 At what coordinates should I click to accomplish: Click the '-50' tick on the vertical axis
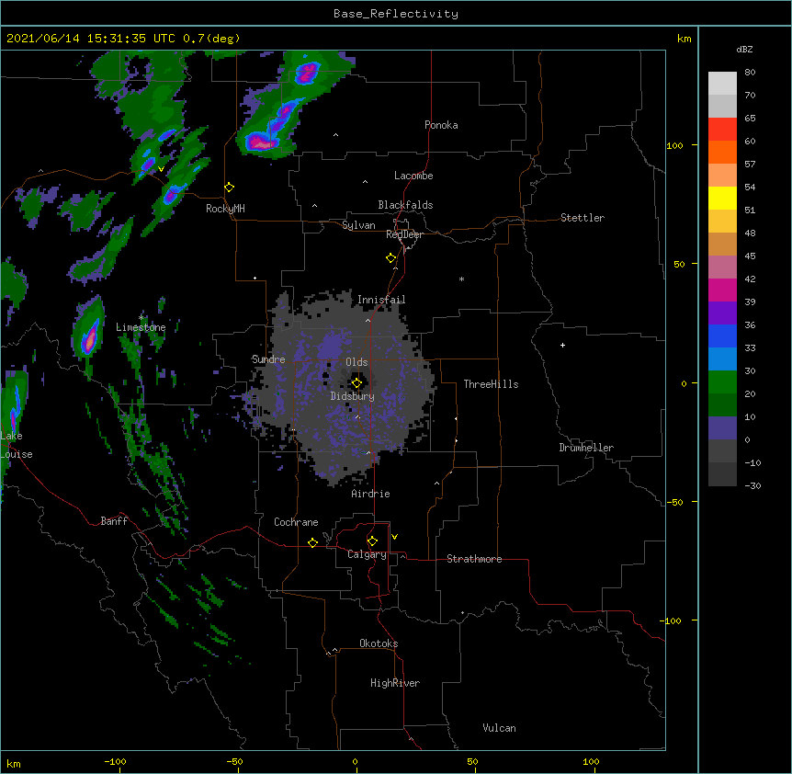pyautogui.click(x=674, y=502)
